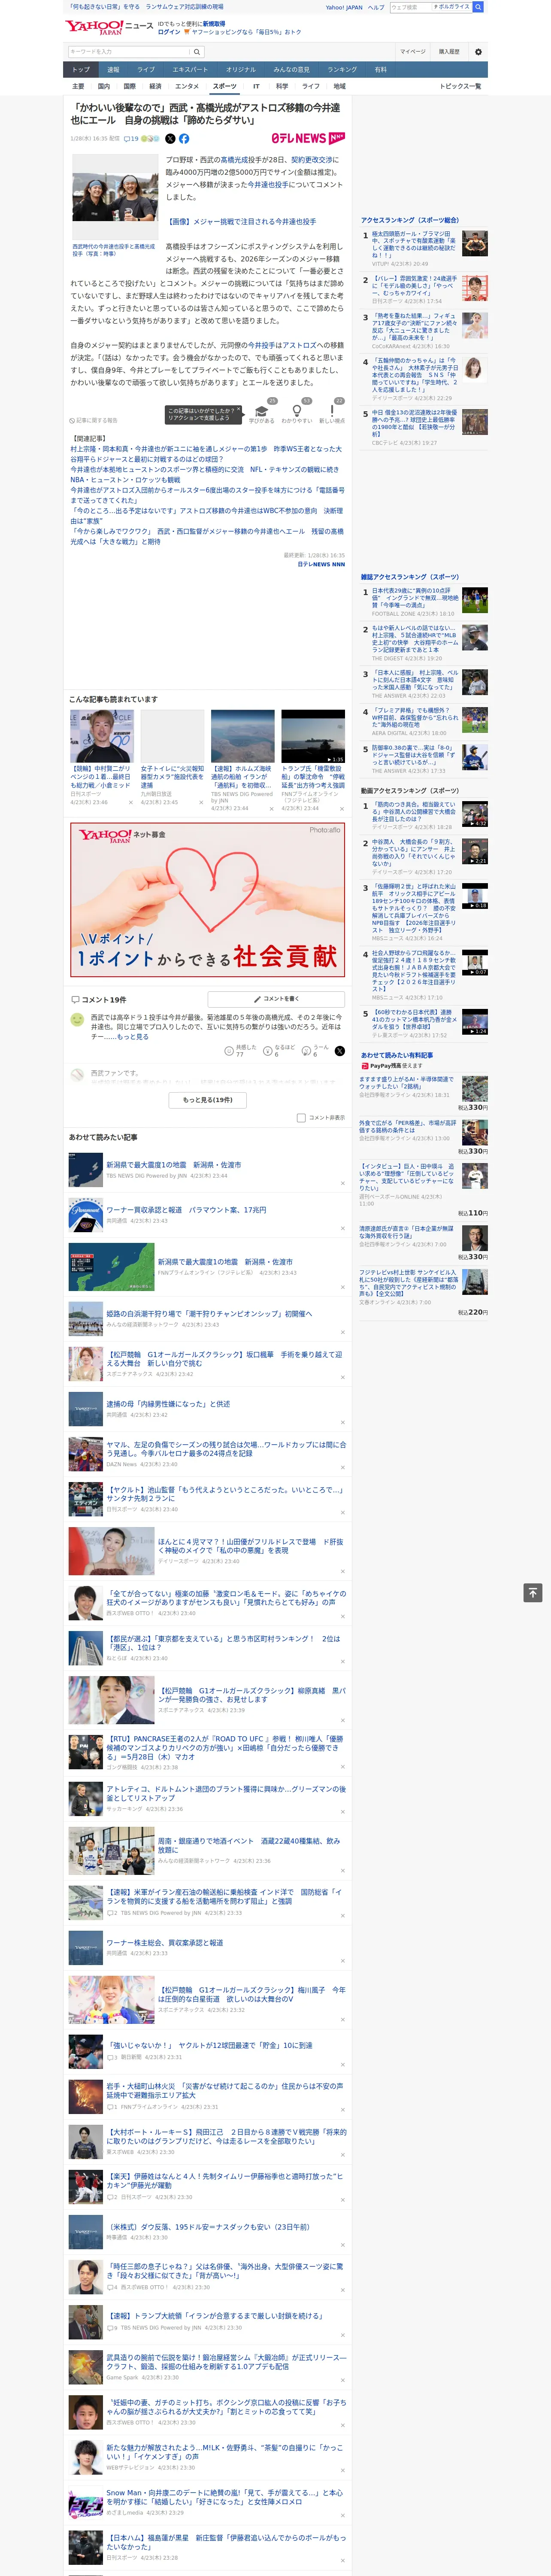Open the エキスパート navigation tab

[190, 70]
